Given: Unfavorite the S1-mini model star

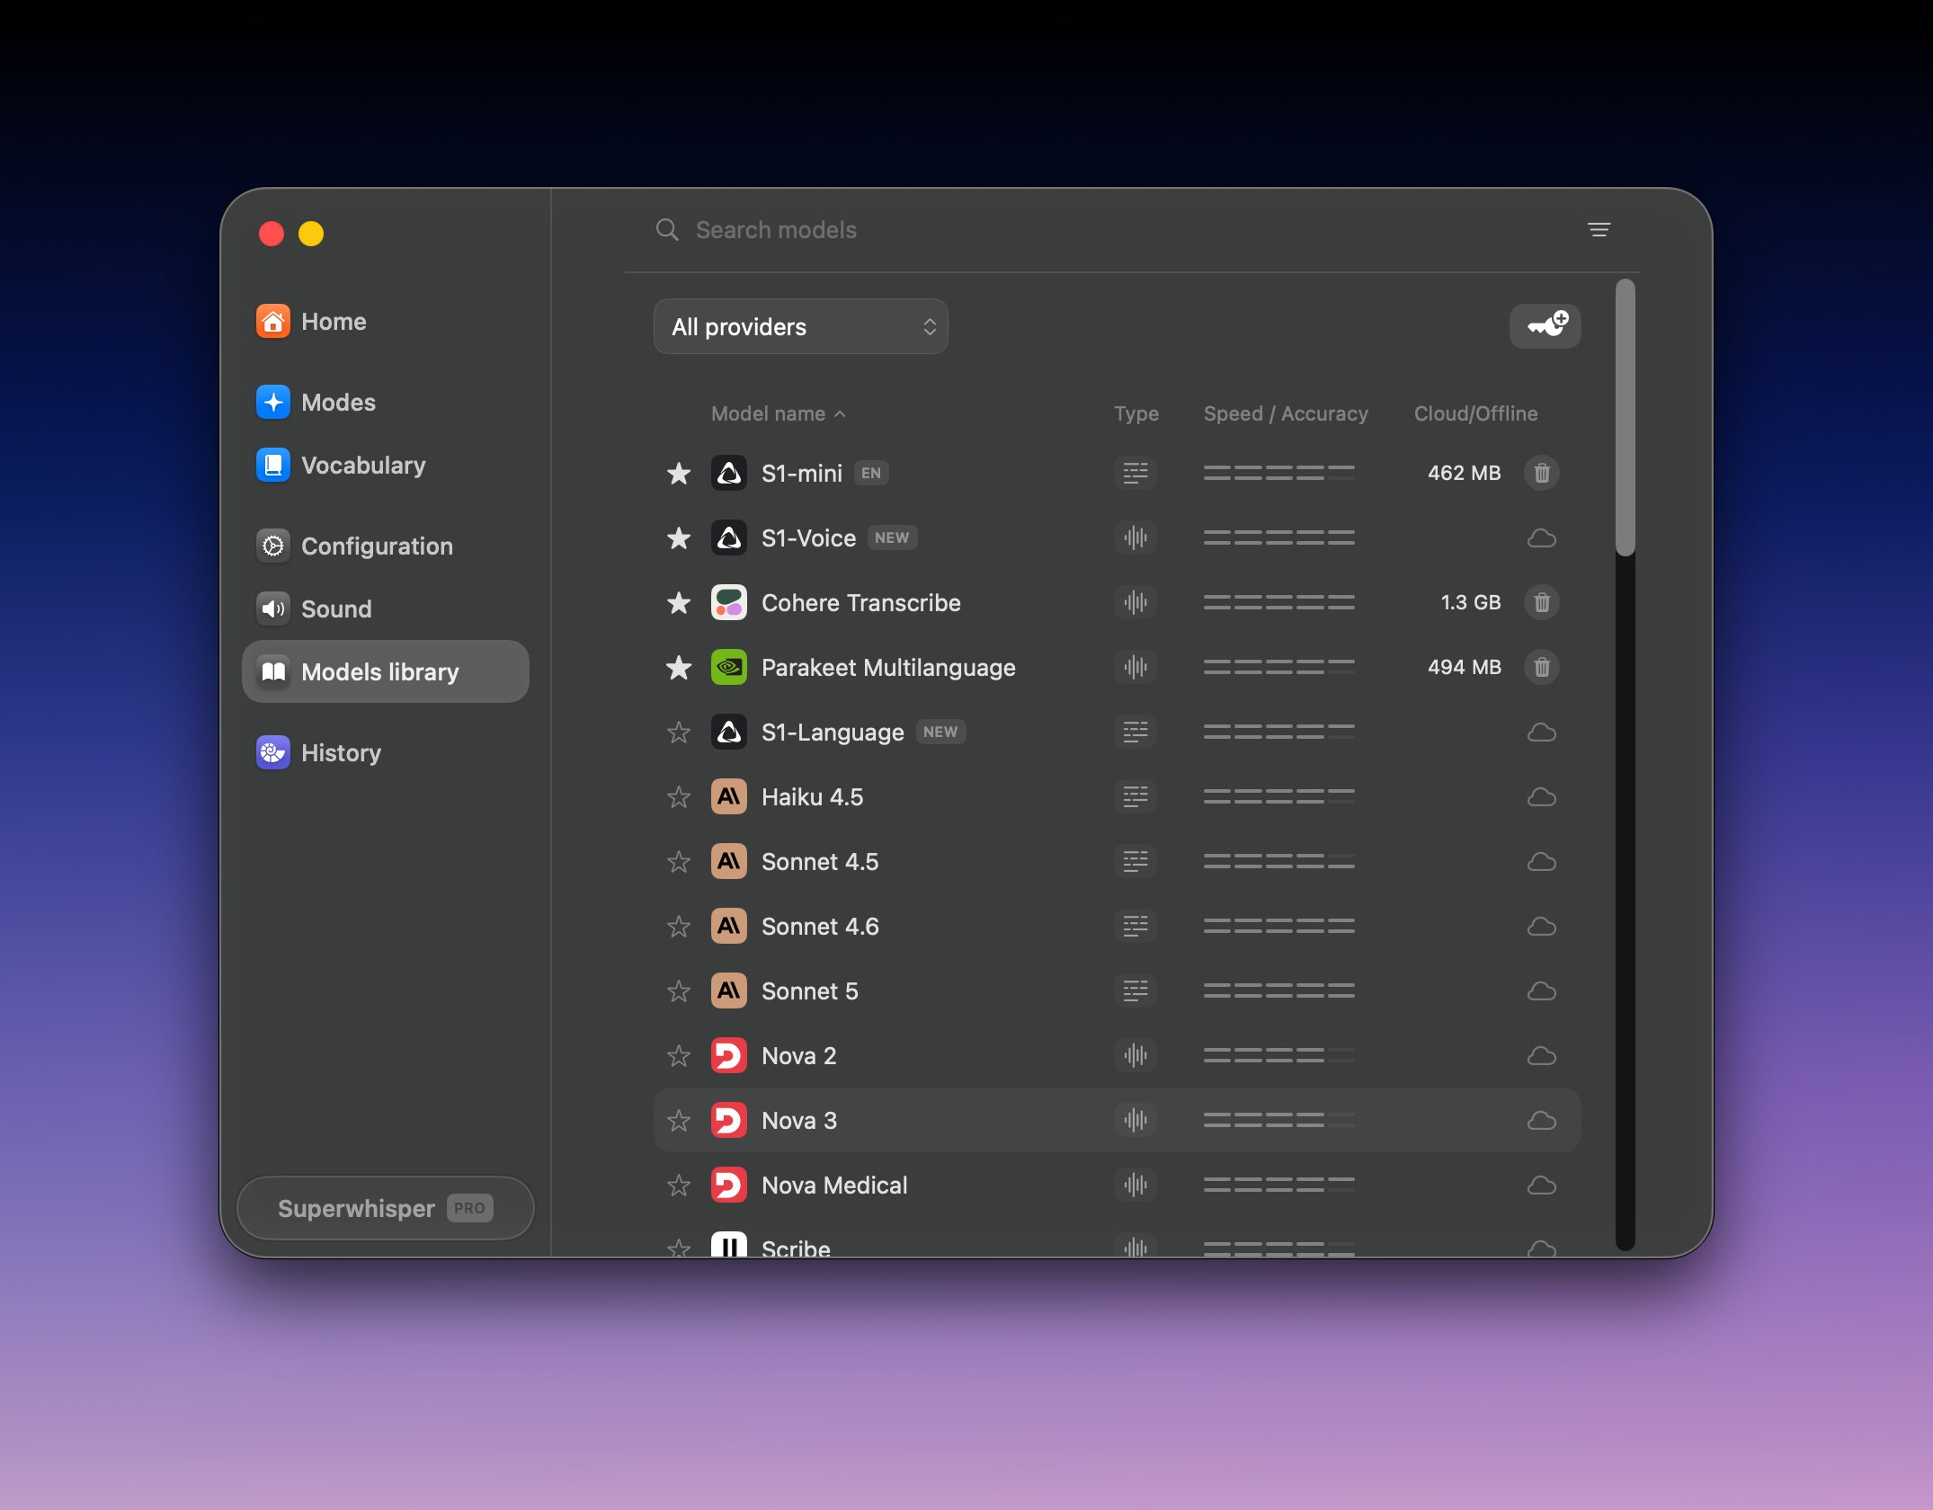Looking at the screenshot, I should (679, 473).
